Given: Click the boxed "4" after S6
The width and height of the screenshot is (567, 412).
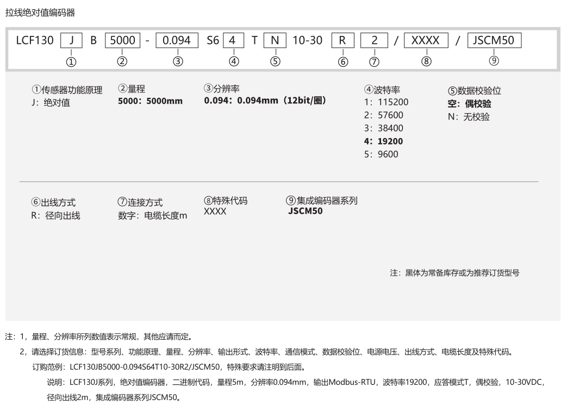Looking at the screenshot, I should 233,40.
